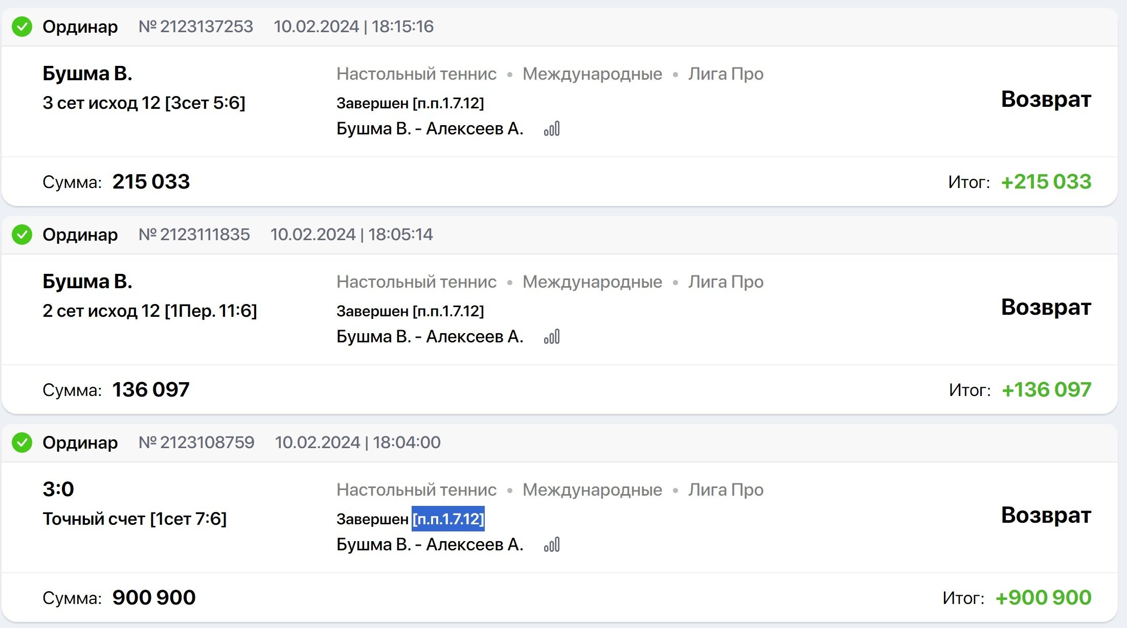The height and width of the screenshot is (628, 1127).
Task: Click 'Настольный теннис' in the first bet card
Action: tap(416, 74)
